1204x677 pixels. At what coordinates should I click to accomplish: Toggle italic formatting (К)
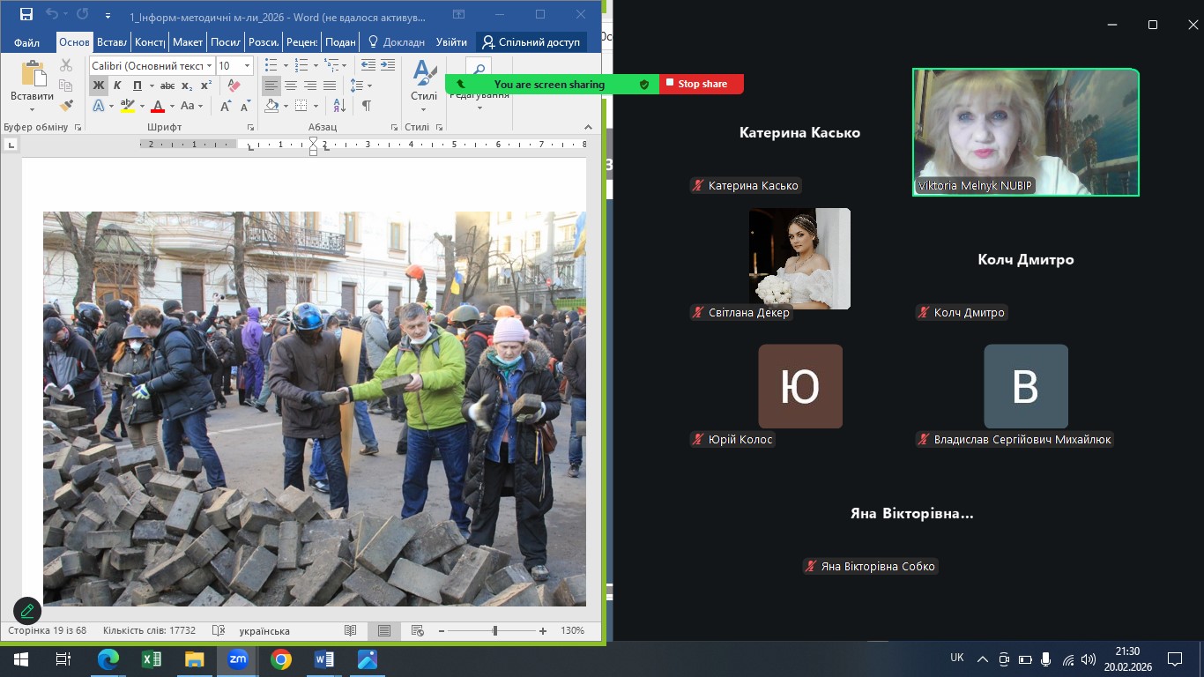[117, 86]
